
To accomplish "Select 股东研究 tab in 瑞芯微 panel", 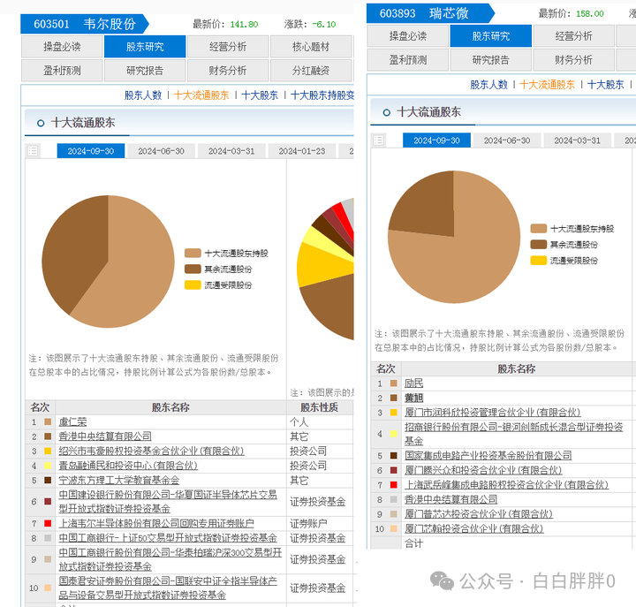I will pos(491,36).
